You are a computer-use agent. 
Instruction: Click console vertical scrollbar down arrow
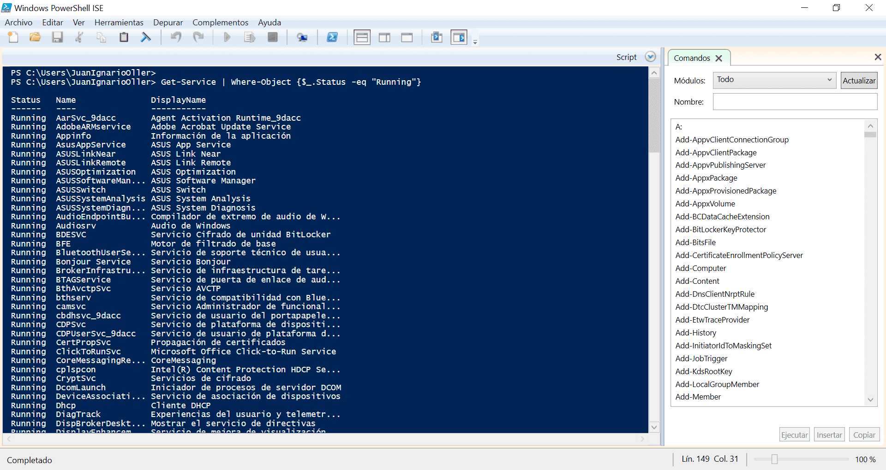click(654, 427)
